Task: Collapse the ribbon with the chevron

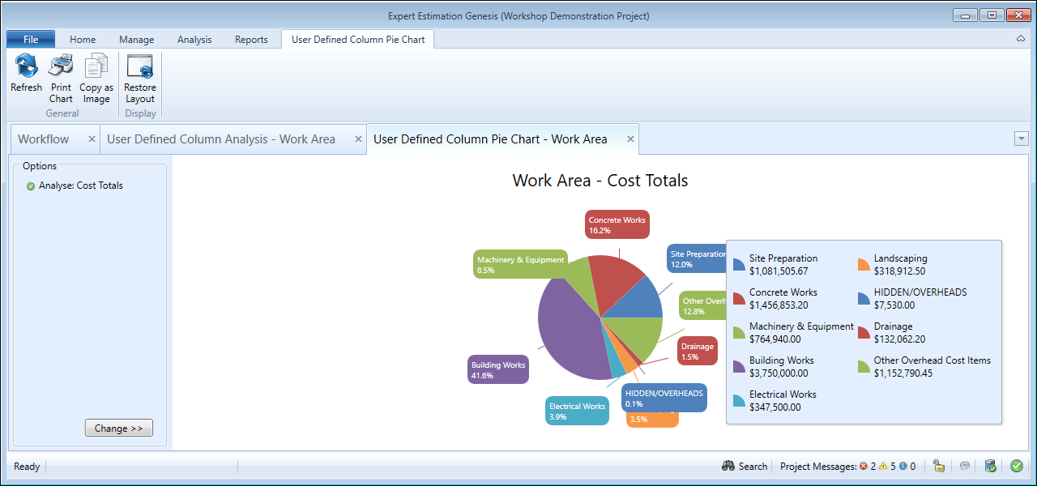Action: pyautogui.click(x=1020, y=39)
